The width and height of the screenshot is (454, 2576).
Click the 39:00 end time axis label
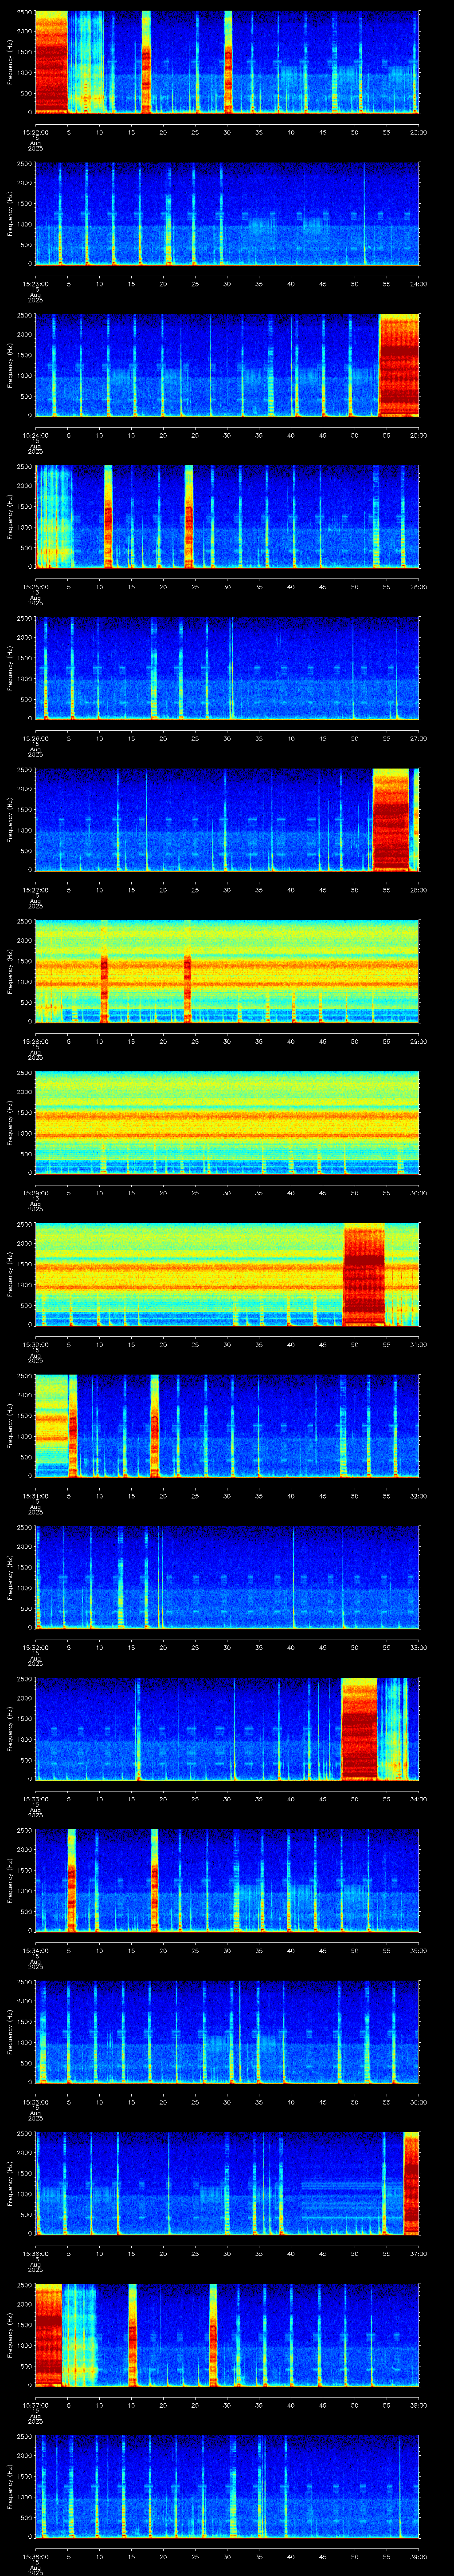point(419,2556)
